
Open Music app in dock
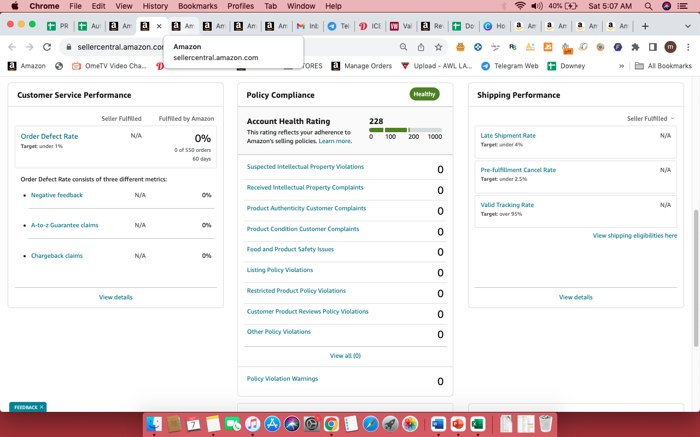(252, 424)
